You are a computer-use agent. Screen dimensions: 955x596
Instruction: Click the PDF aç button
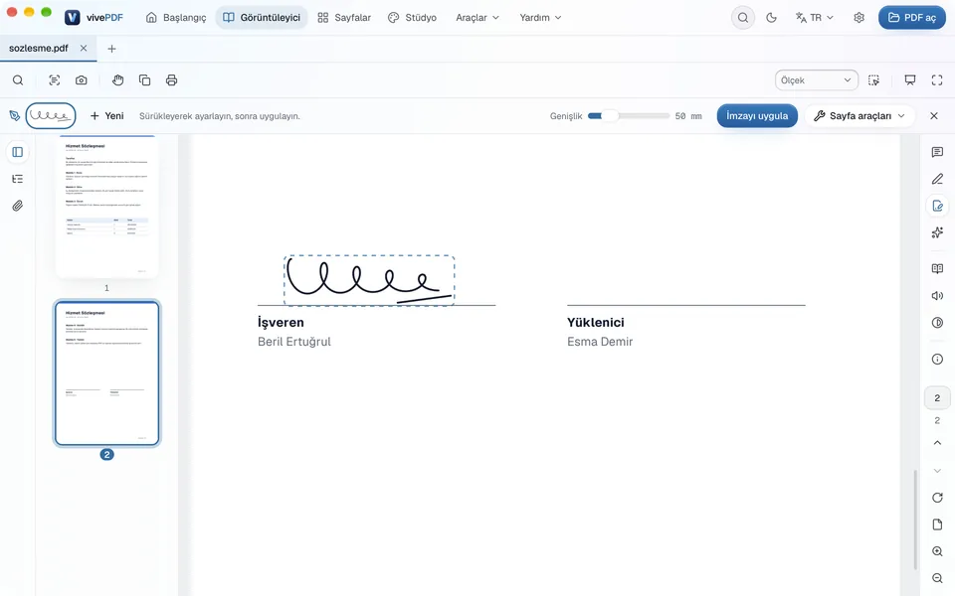912,18
